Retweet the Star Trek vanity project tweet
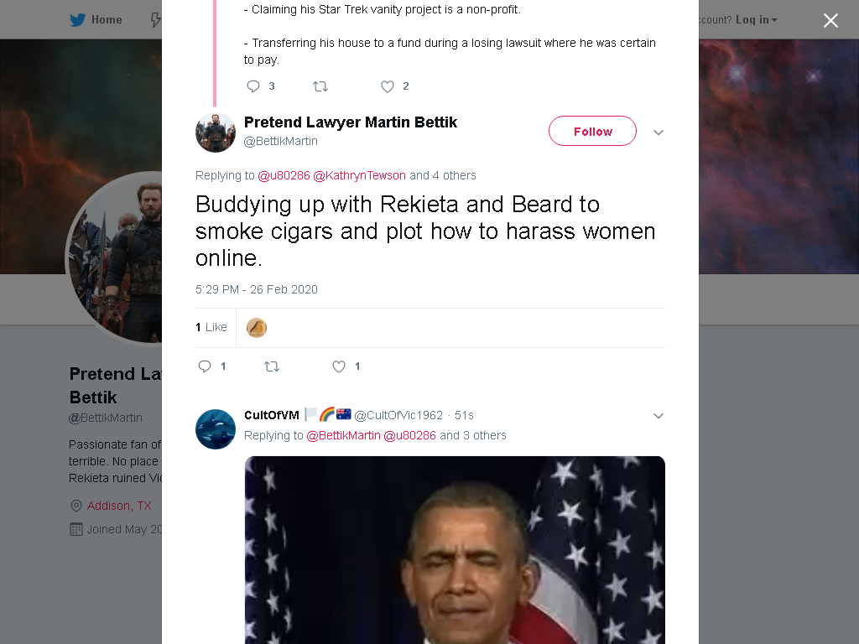This screenshot has width=859, height=644. point(320,86)
